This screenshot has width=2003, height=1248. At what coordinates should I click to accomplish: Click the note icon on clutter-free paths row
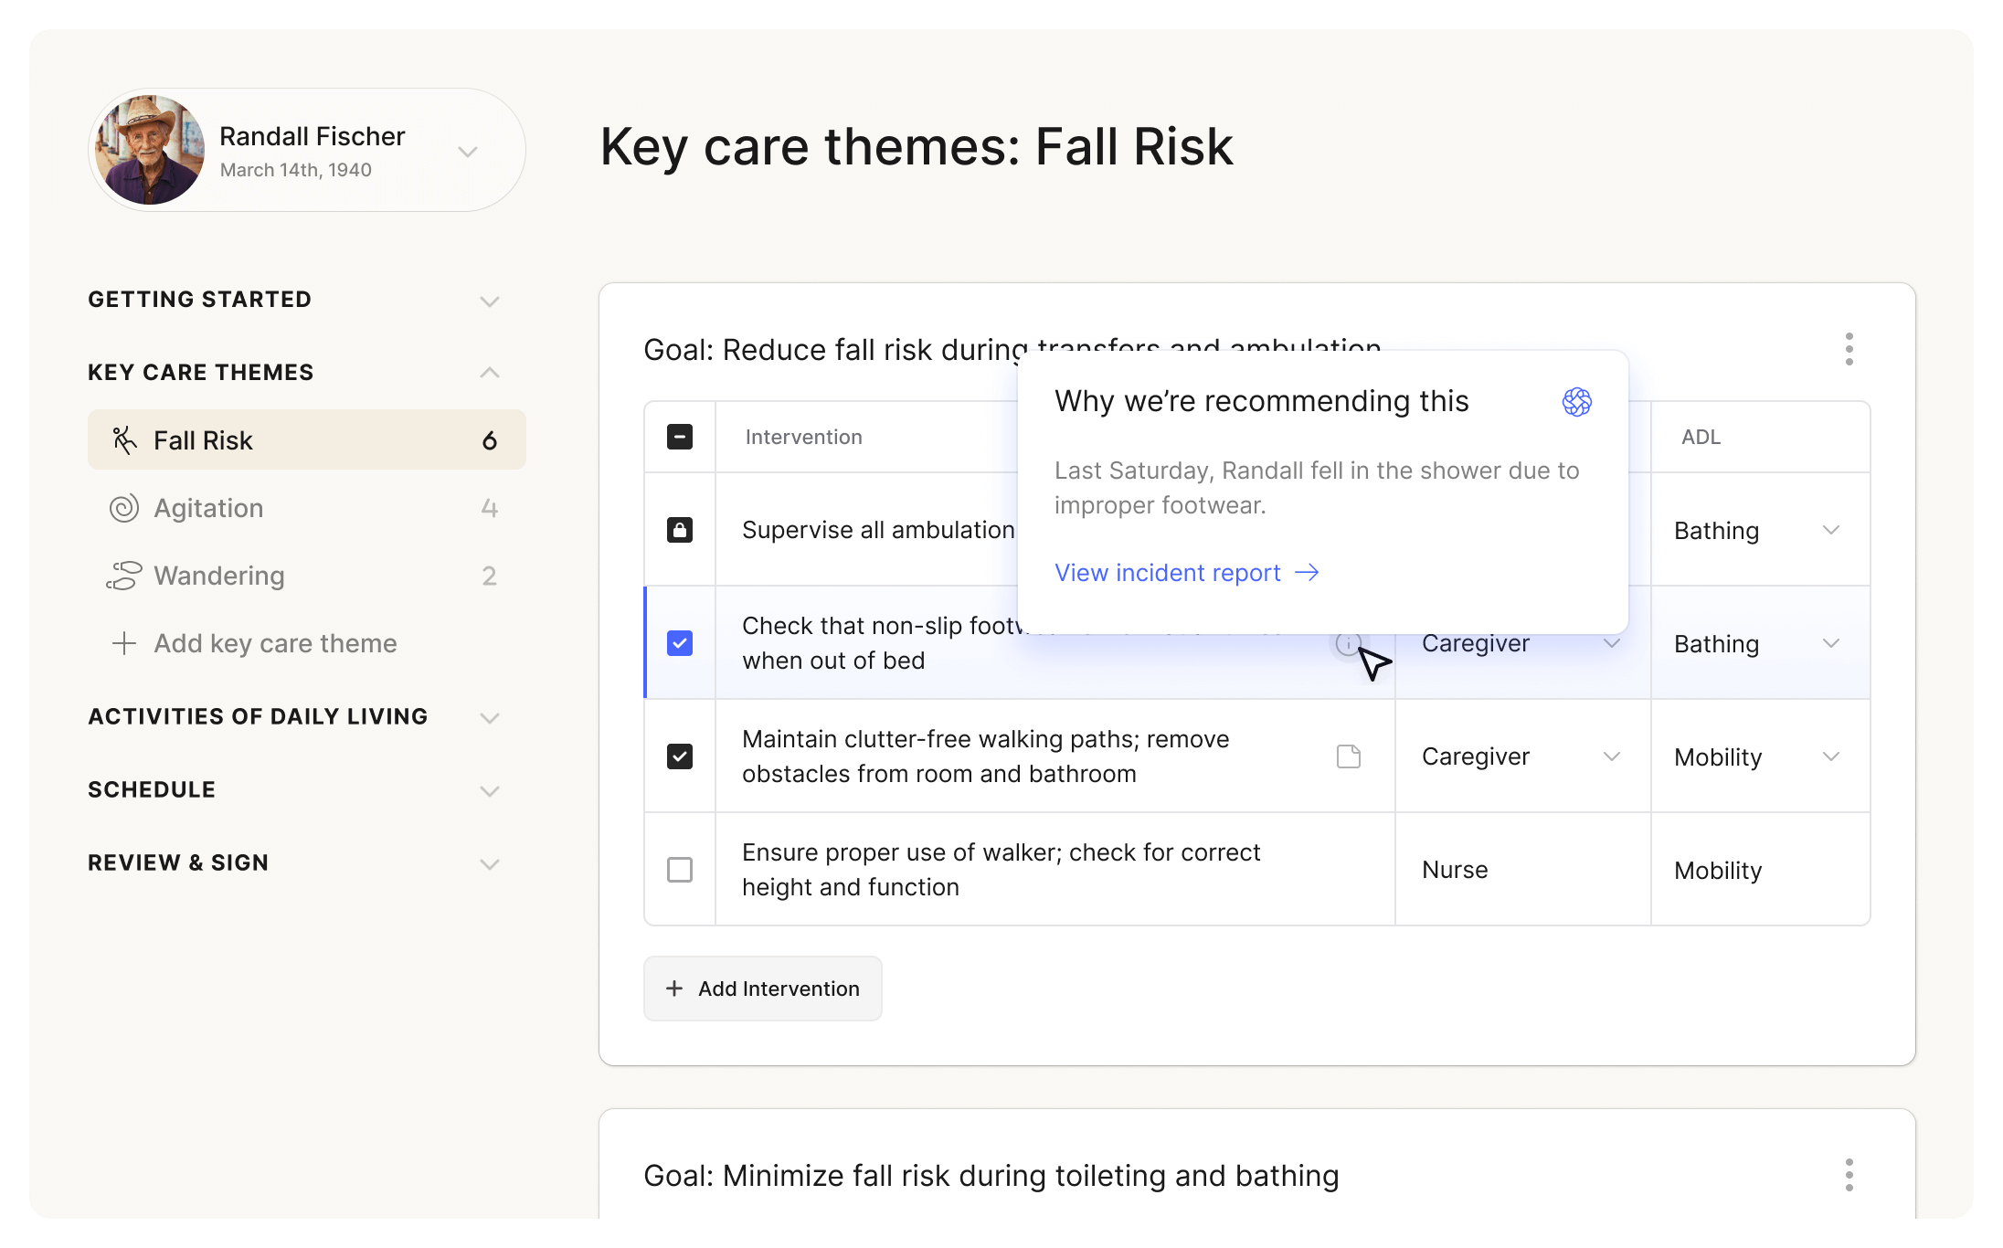click(x=1348, y=756)
